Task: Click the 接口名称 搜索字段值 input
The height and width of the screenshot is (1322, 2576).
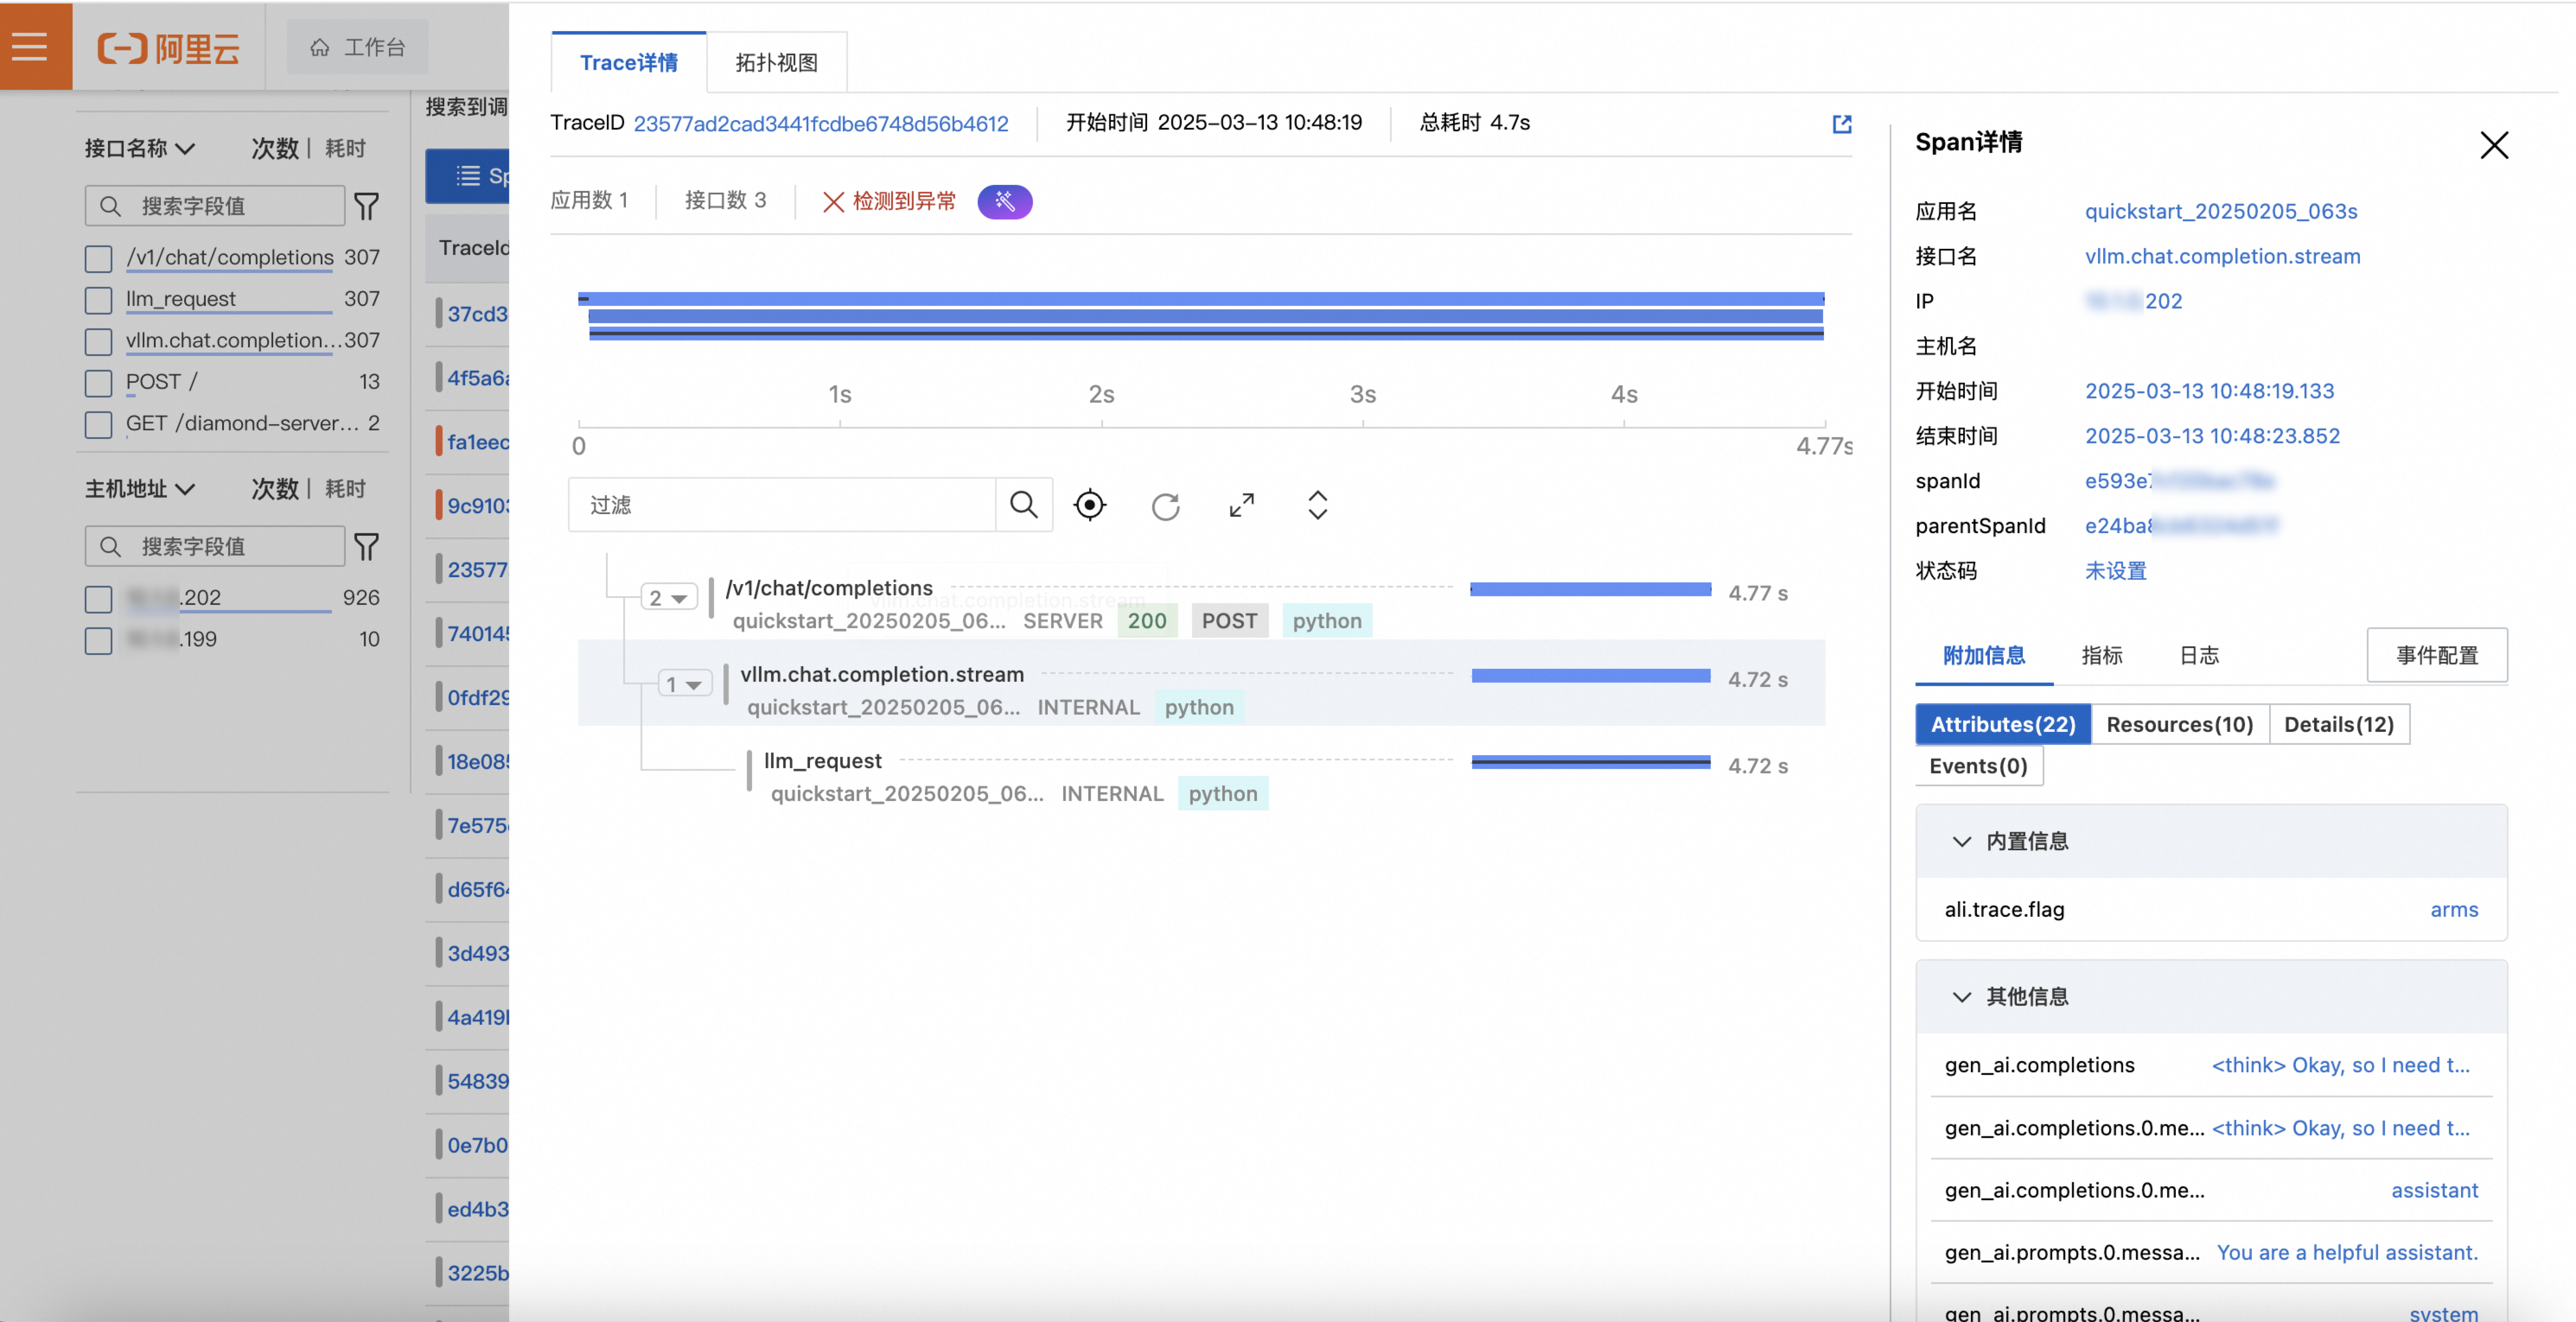Action: [215, 206]
